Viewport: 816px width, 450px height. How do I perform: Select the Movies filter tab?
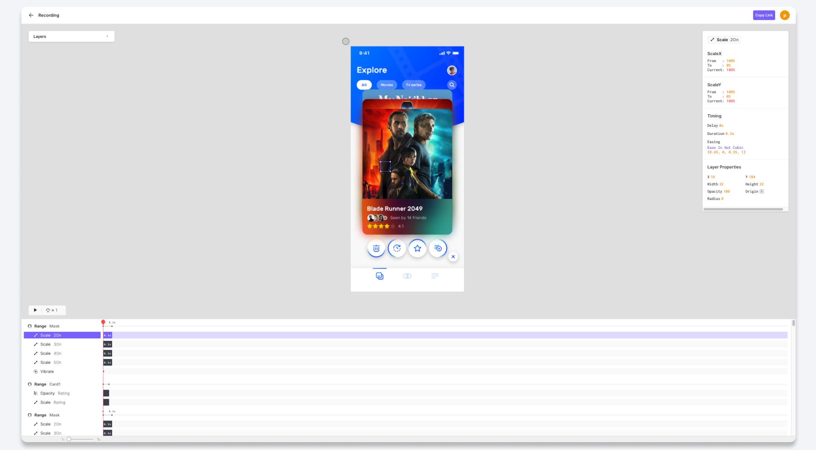pyautogui.click(x=386, y=85)
